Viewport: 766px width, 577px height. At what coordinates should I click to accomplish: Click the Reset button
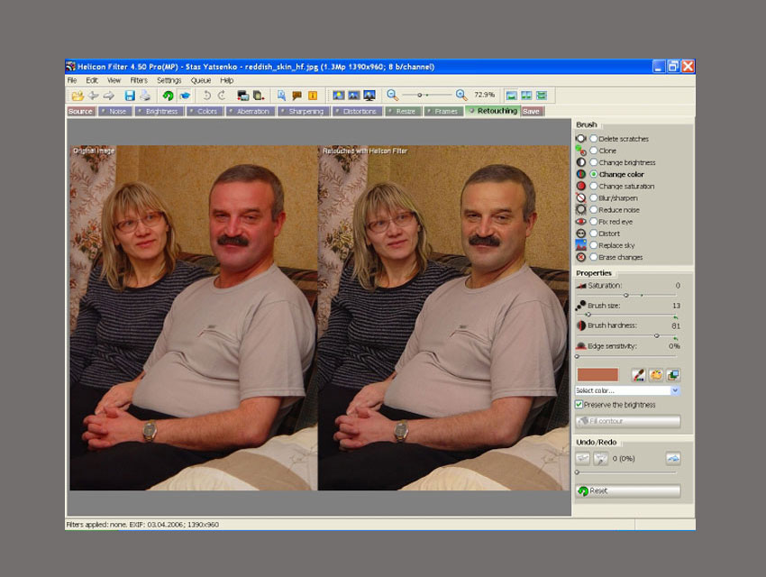(628, 490)
